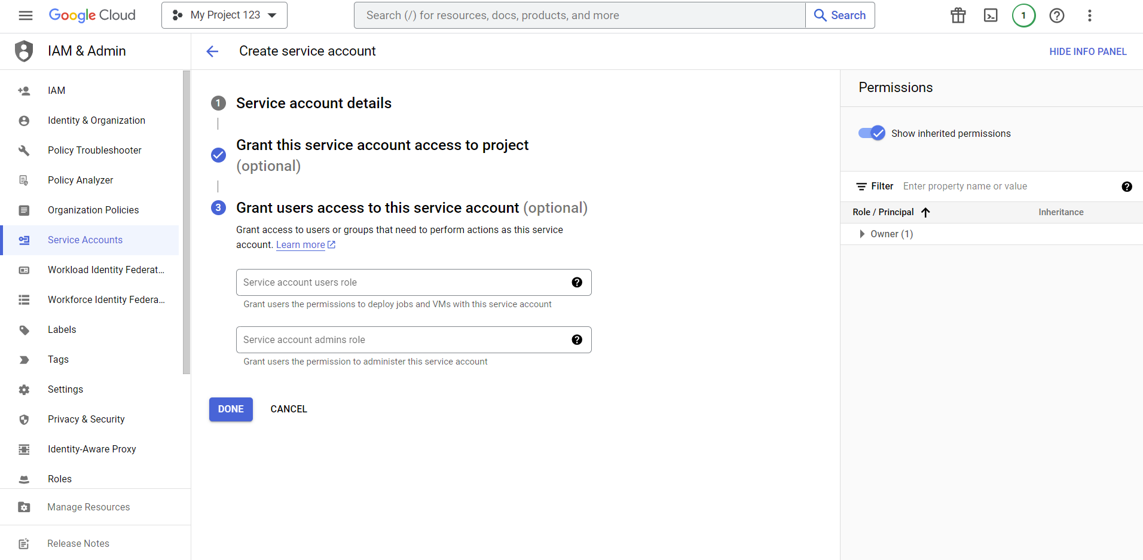Activate Cloud Shell terminal icon
The width and height of the screenshot is (1143, 560).
(x=991, y=16)
